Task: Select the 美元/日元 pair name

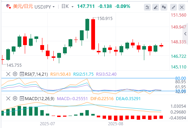Action: click(x=23, y=6)
